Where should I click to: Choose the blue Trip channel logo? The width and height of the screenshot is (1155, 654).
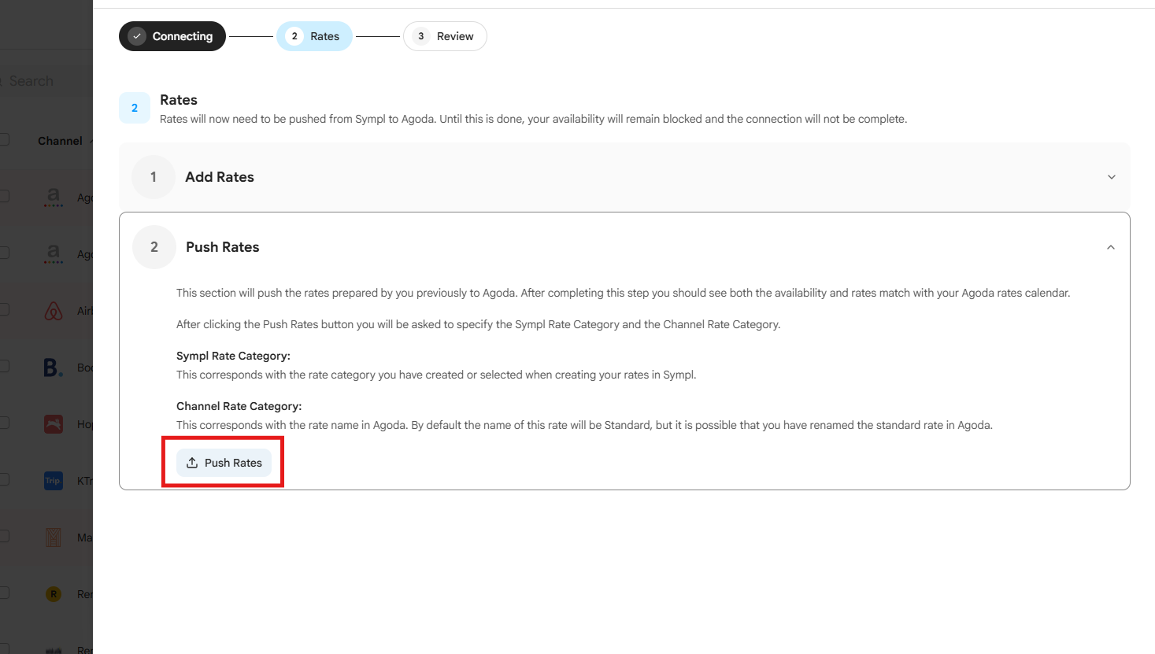54,481
